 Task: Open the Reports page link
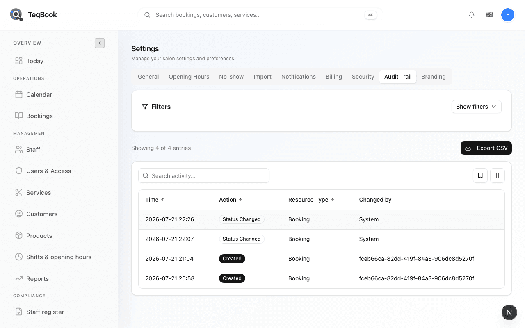point(59,278)
